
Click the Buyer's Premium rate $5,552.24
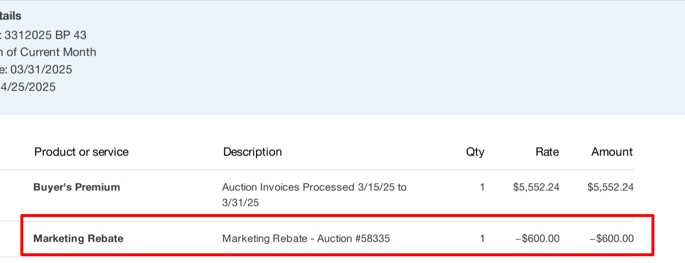point(536,187)
